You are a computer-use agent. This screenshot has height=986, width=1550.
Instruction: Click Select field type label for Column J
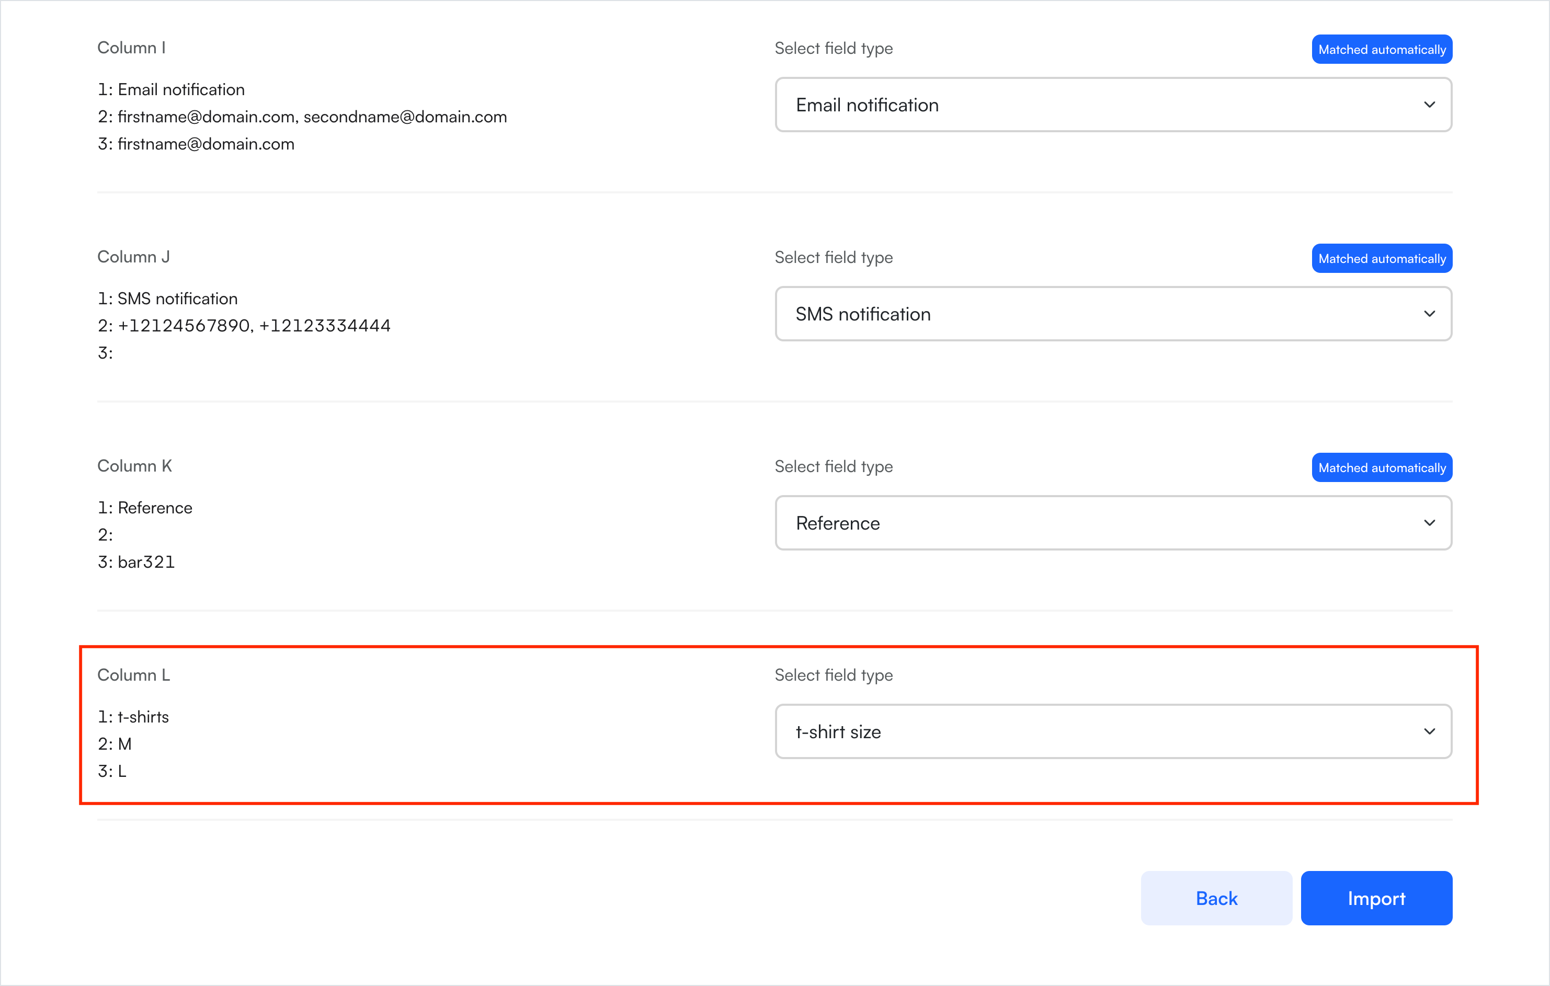[833, 257]
